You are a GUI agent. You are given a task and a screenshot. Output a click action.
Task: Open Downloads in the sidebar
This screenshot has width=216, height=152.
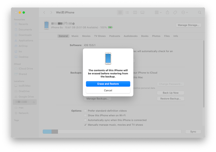pyautogui.click(x=25, y=35)
